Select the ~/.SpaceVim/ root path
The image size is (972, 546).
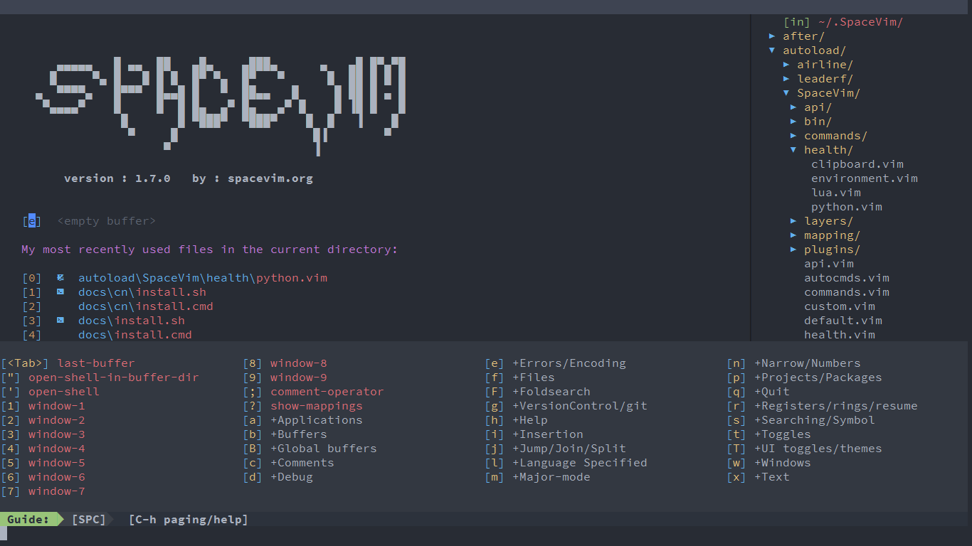point(861,22)
